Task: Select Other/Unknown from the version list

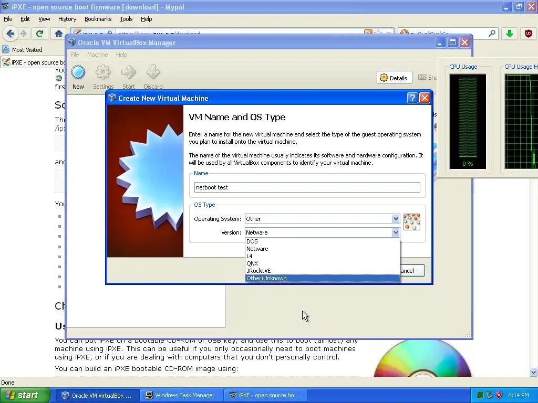Action: click(x=323, y=278)
